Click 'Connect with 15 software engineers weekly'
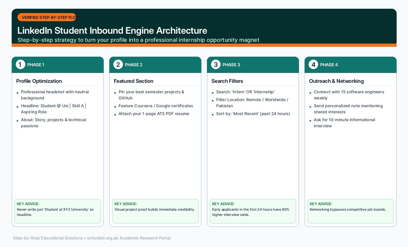The image size is (408, 247). [x=349, y=95]
